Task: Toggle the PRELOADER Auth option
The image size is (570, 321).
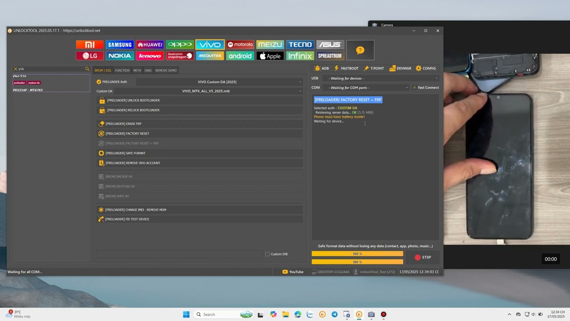Action: (99, 82)
